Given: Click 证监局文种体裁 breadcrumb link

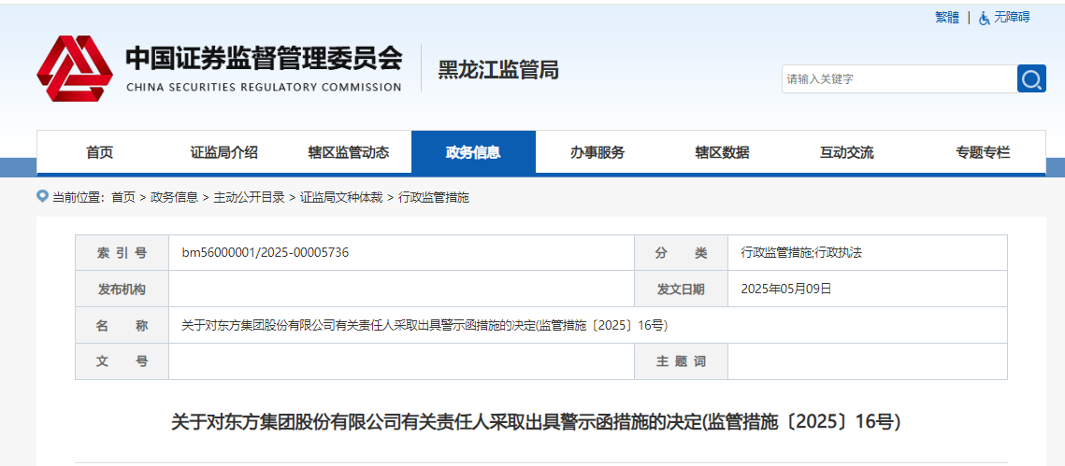Looking at the screenshot, I should pos(340,197).
